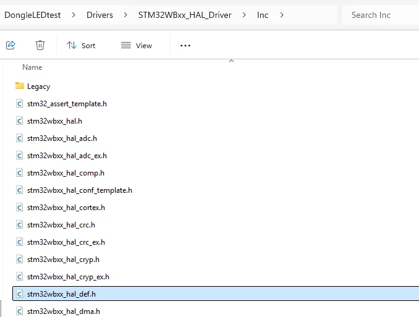Click file icon of stm32wbxx_hal_cryp.h
Screen dimensions: 419x317
coord(20,260)
